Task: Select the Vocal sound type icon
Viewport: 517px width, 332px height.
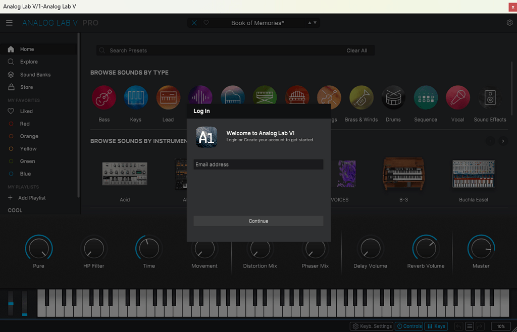Action: pos(457,97)
